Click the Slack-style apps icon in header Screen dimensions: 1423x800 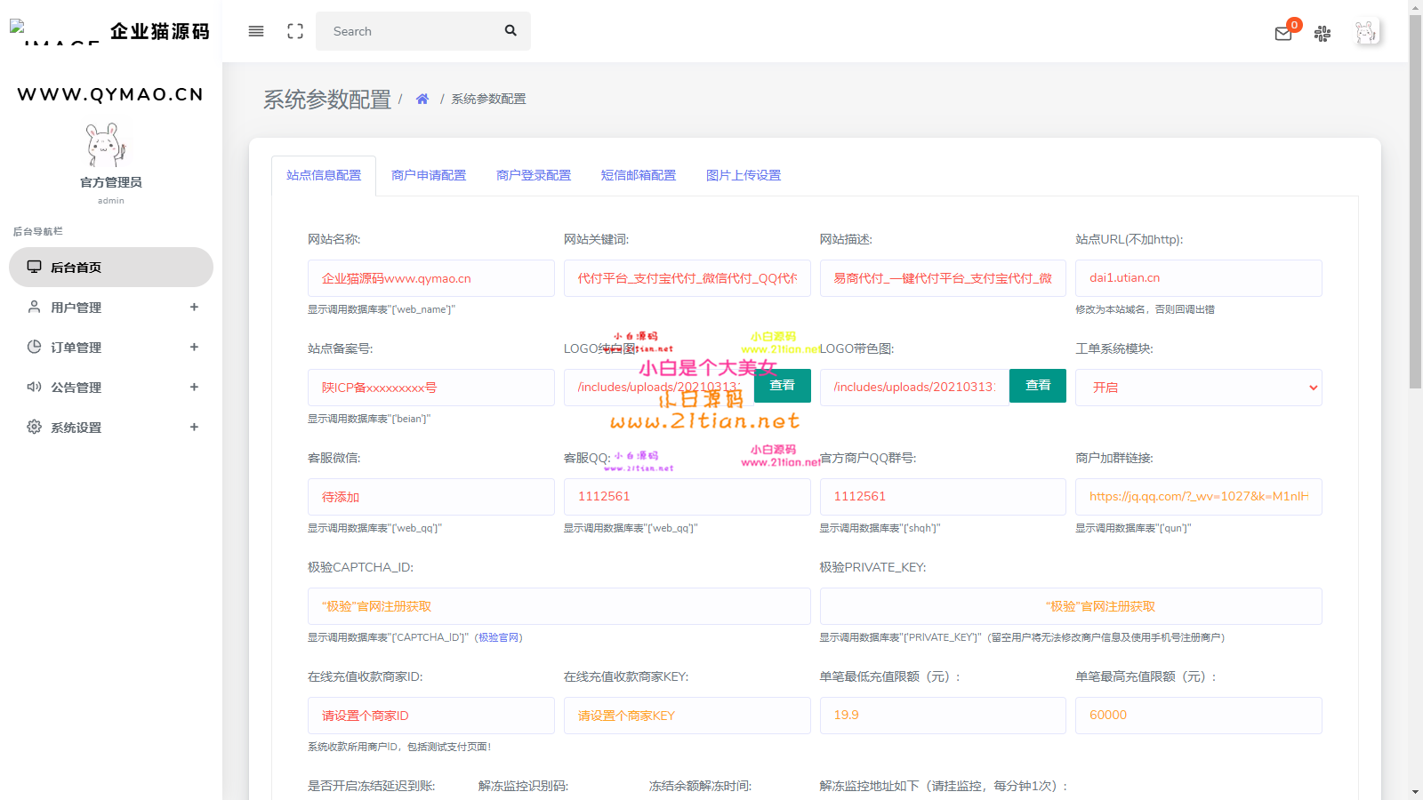click(x=1323, y=34)
